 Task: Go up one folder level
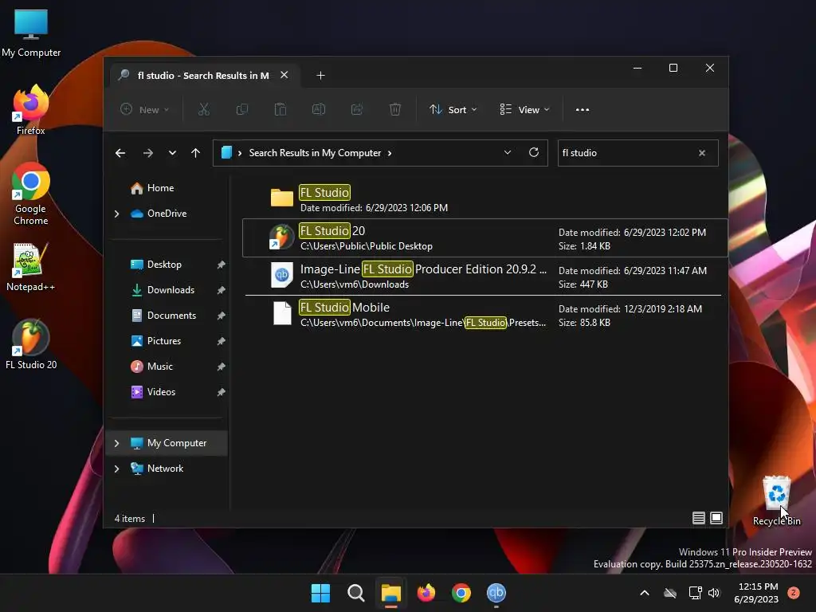(x=196, y=153)
